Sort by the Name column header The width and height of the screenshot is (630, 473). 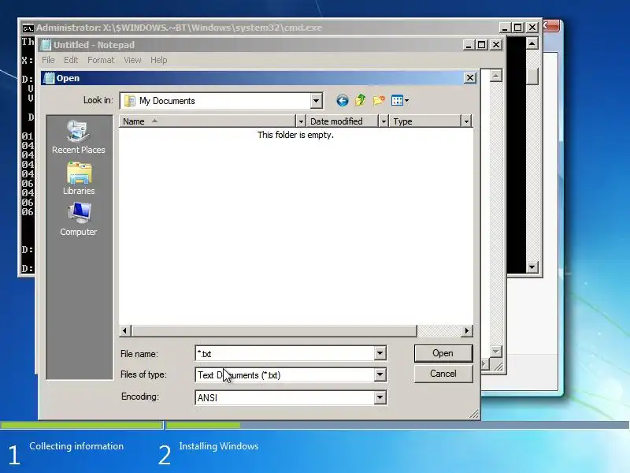pos(207,121)
